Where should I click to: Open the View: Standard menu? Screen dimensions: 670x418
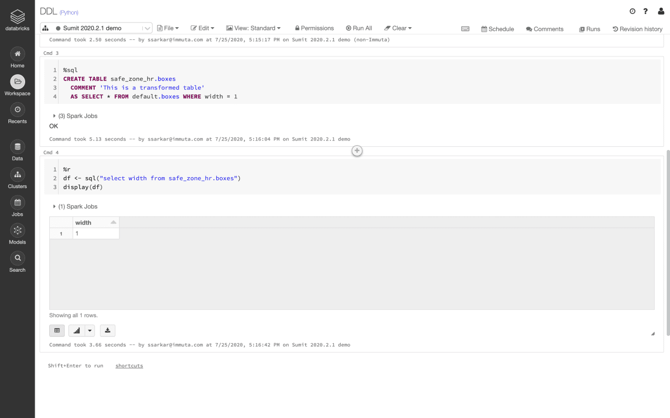[x=253, y=28]
